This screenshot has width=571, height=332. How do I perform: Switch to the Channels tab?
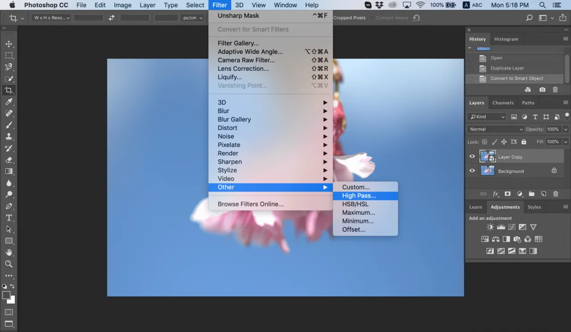(503, 102)
